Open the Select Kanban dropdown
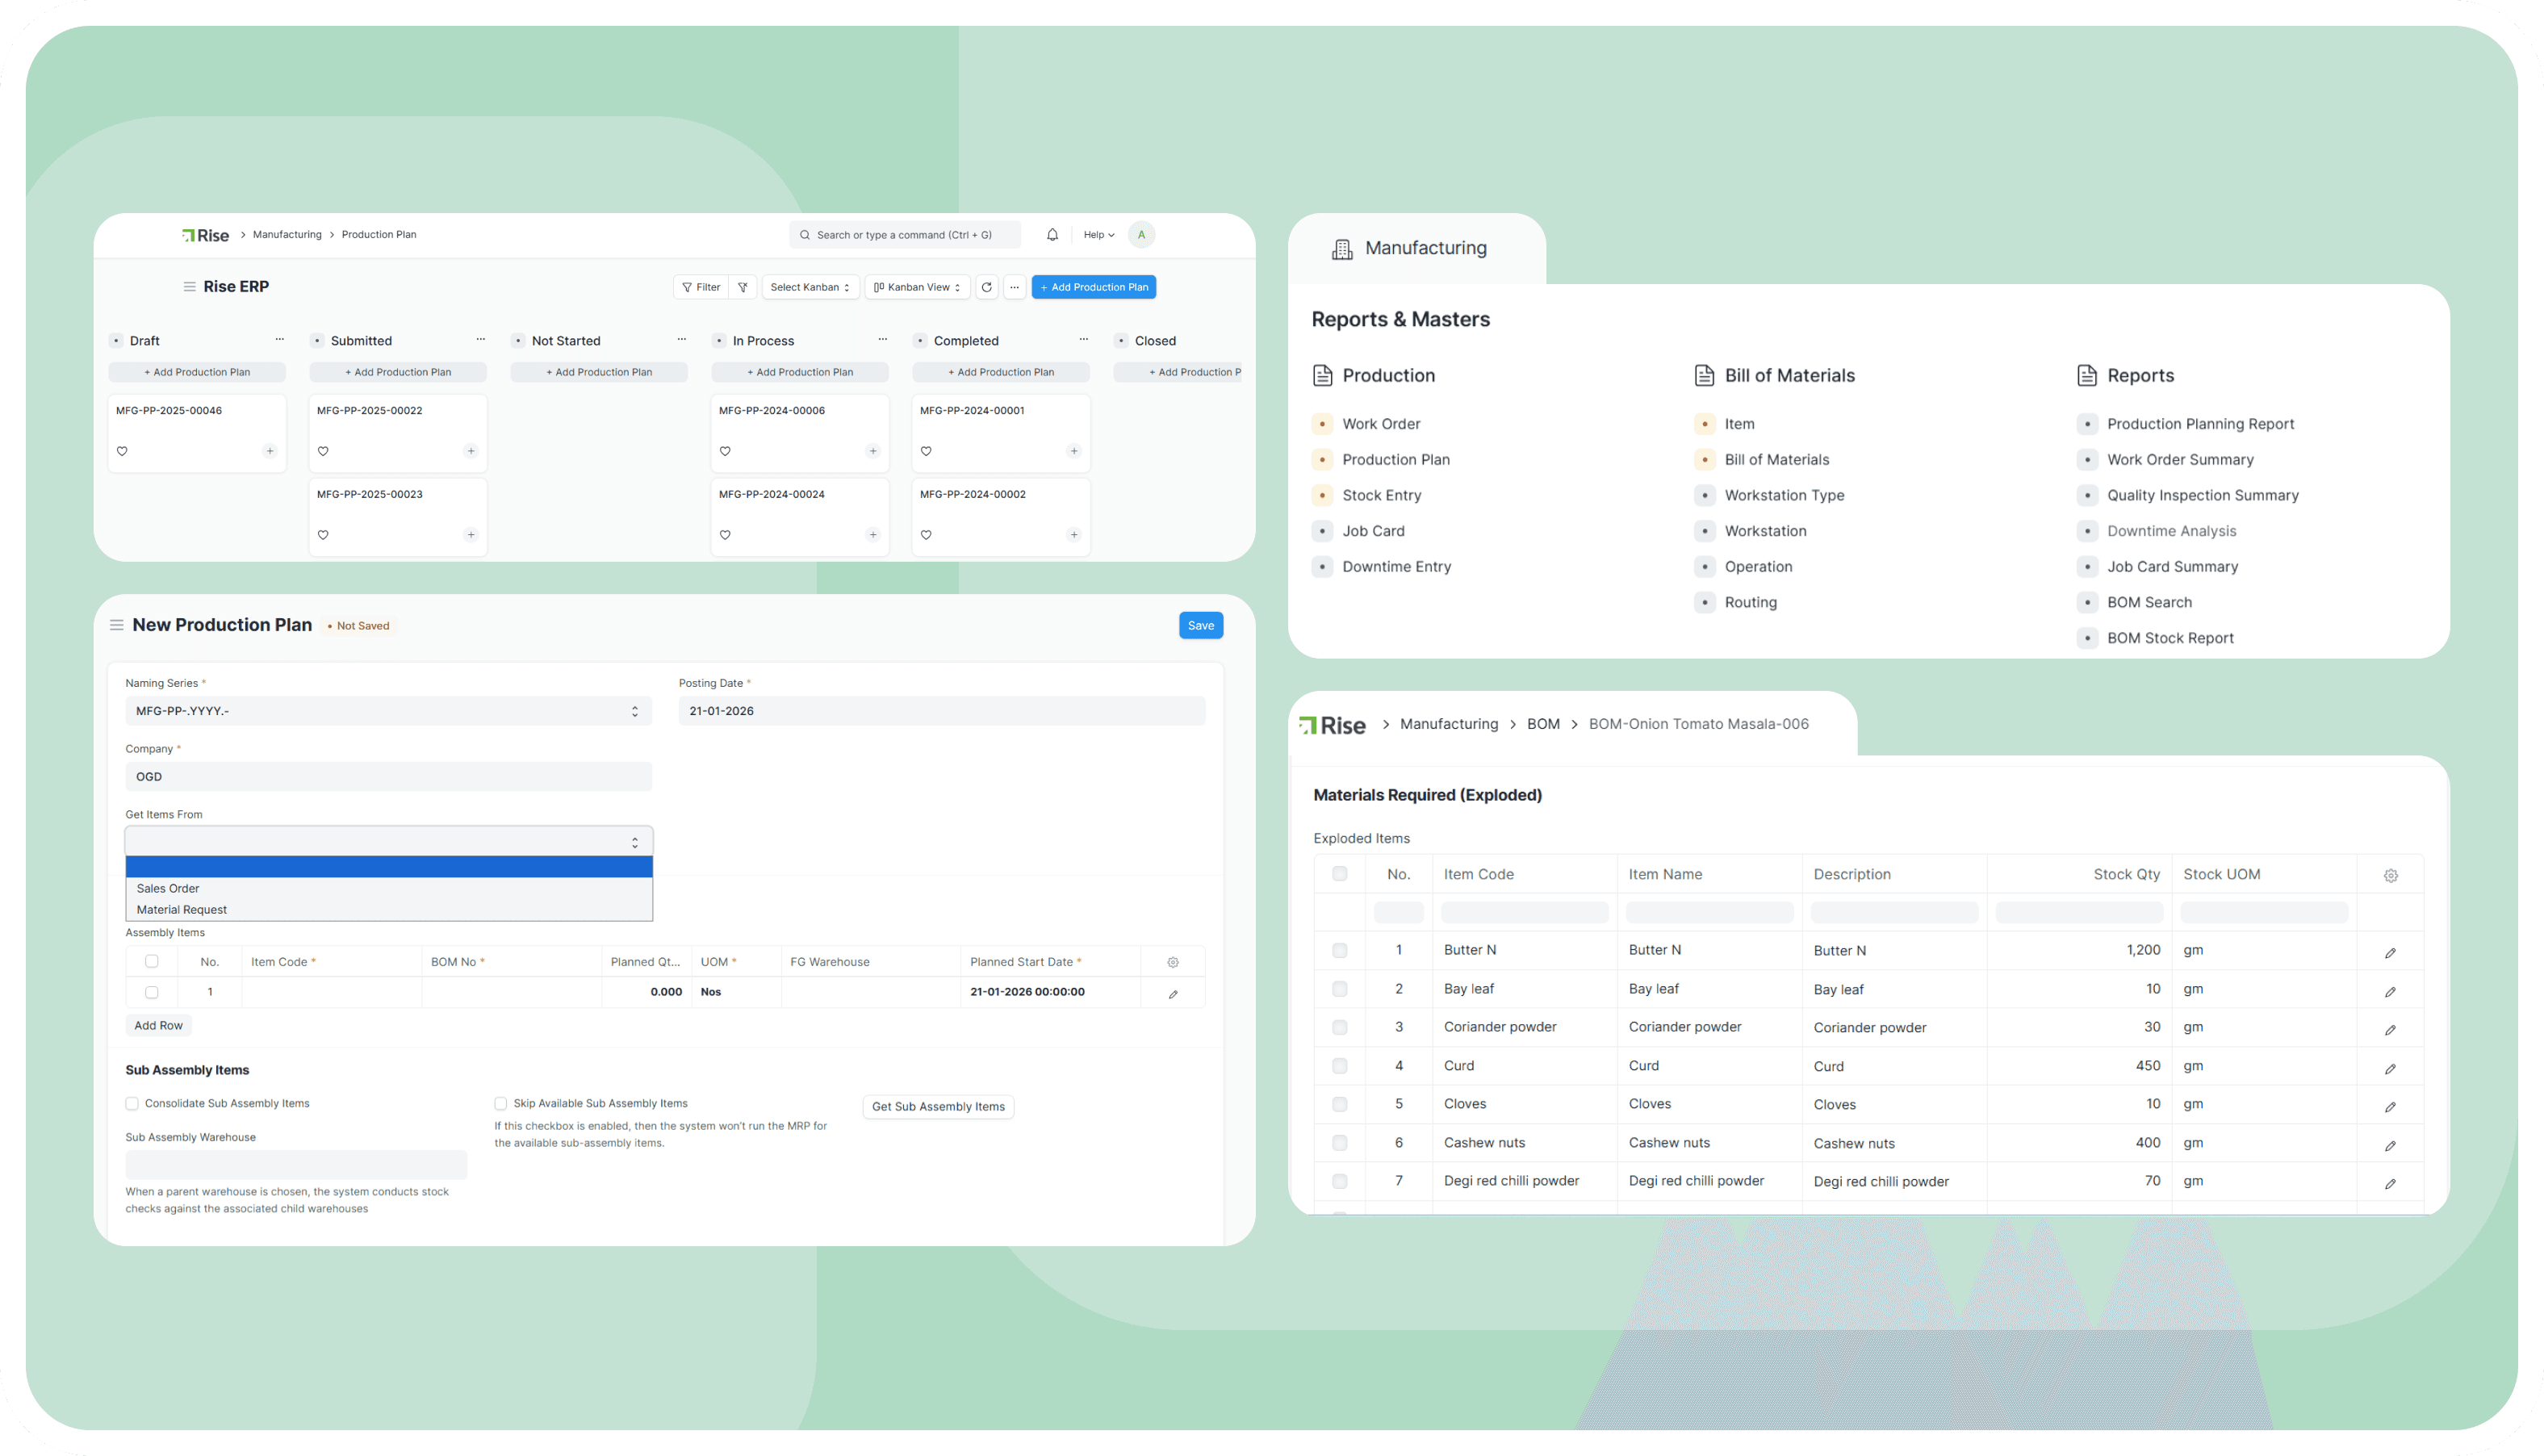 [810, 287]
